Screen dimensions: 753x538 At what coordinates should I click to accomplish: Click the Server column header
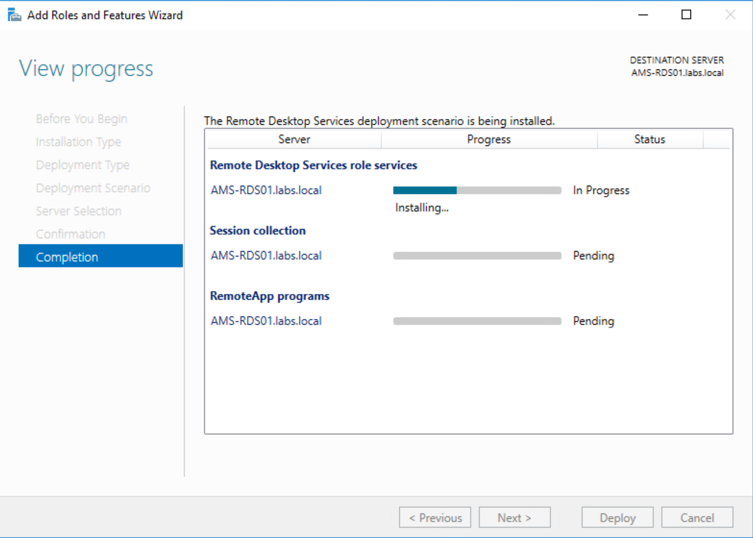(294, 139)
